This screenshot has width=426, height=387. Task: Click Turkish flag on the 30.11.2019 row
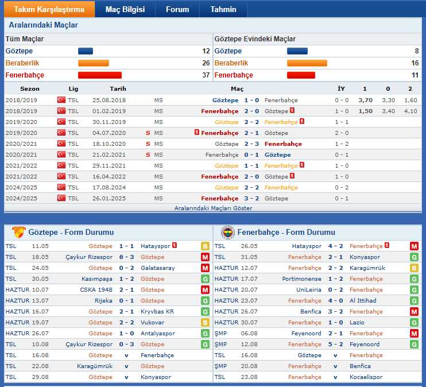point(61,122)
